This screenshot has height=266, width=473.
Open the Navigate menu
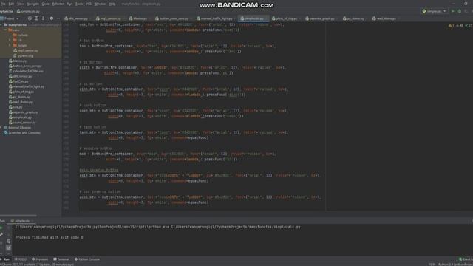coord(33,4)
